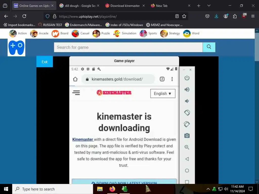Viewport: 259px width, 194px height.
Task: Lower emulator volume with speaker-down icon
Action: click(x=187, y=101)
